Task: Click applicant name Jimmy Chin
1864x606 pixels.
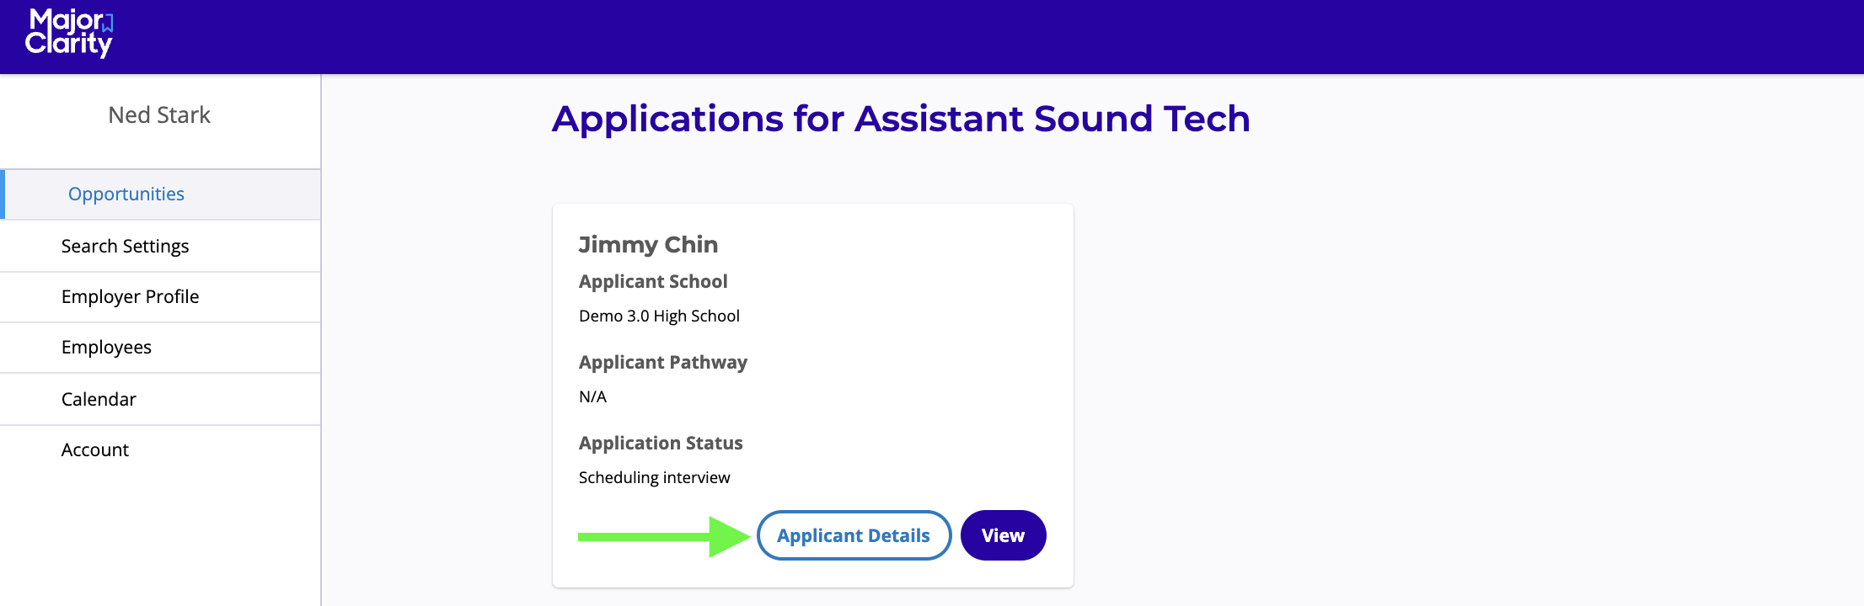Action: click(648, 245)
